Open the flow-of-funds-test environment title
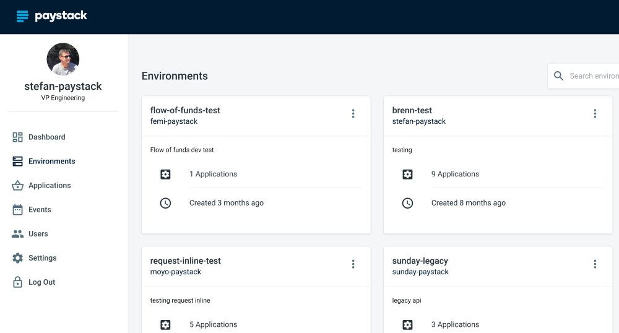619x333 pixels. 185,110
